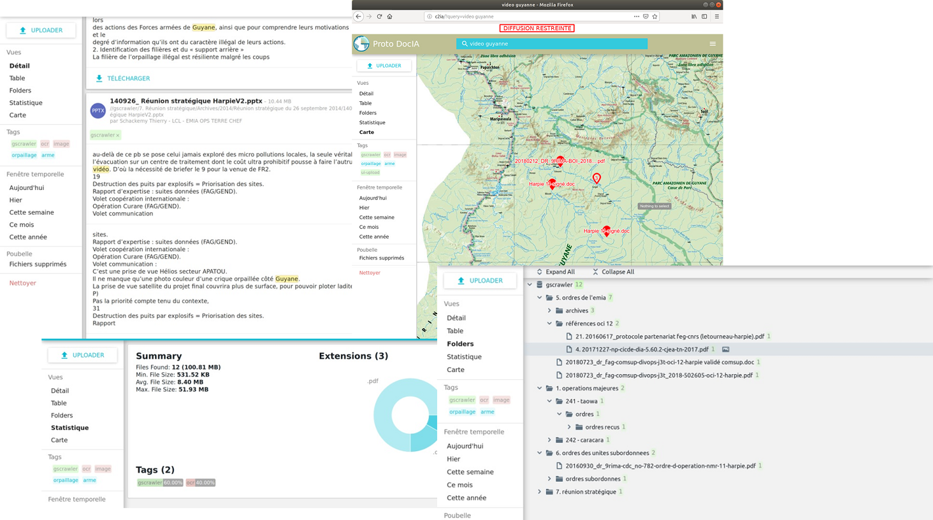933x520 pixels.
Task: Toggle the ui-upload tag filter
Action: 370,173
